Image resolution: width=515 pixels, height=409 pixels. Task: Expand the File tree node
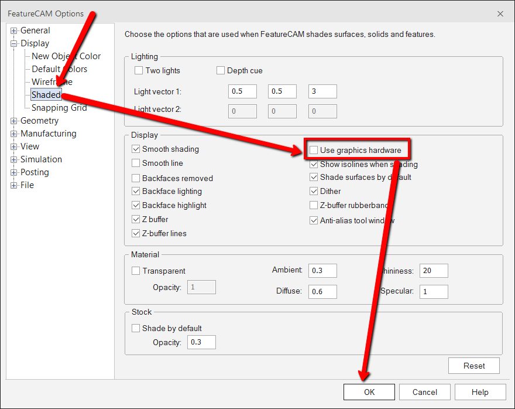(x=13, y=185)
